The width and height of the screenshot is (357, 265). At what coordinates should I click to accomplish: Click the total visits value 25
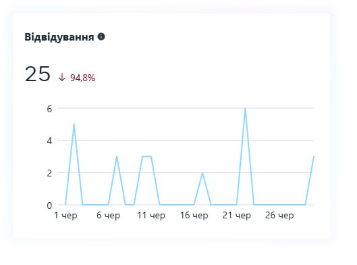37,74
